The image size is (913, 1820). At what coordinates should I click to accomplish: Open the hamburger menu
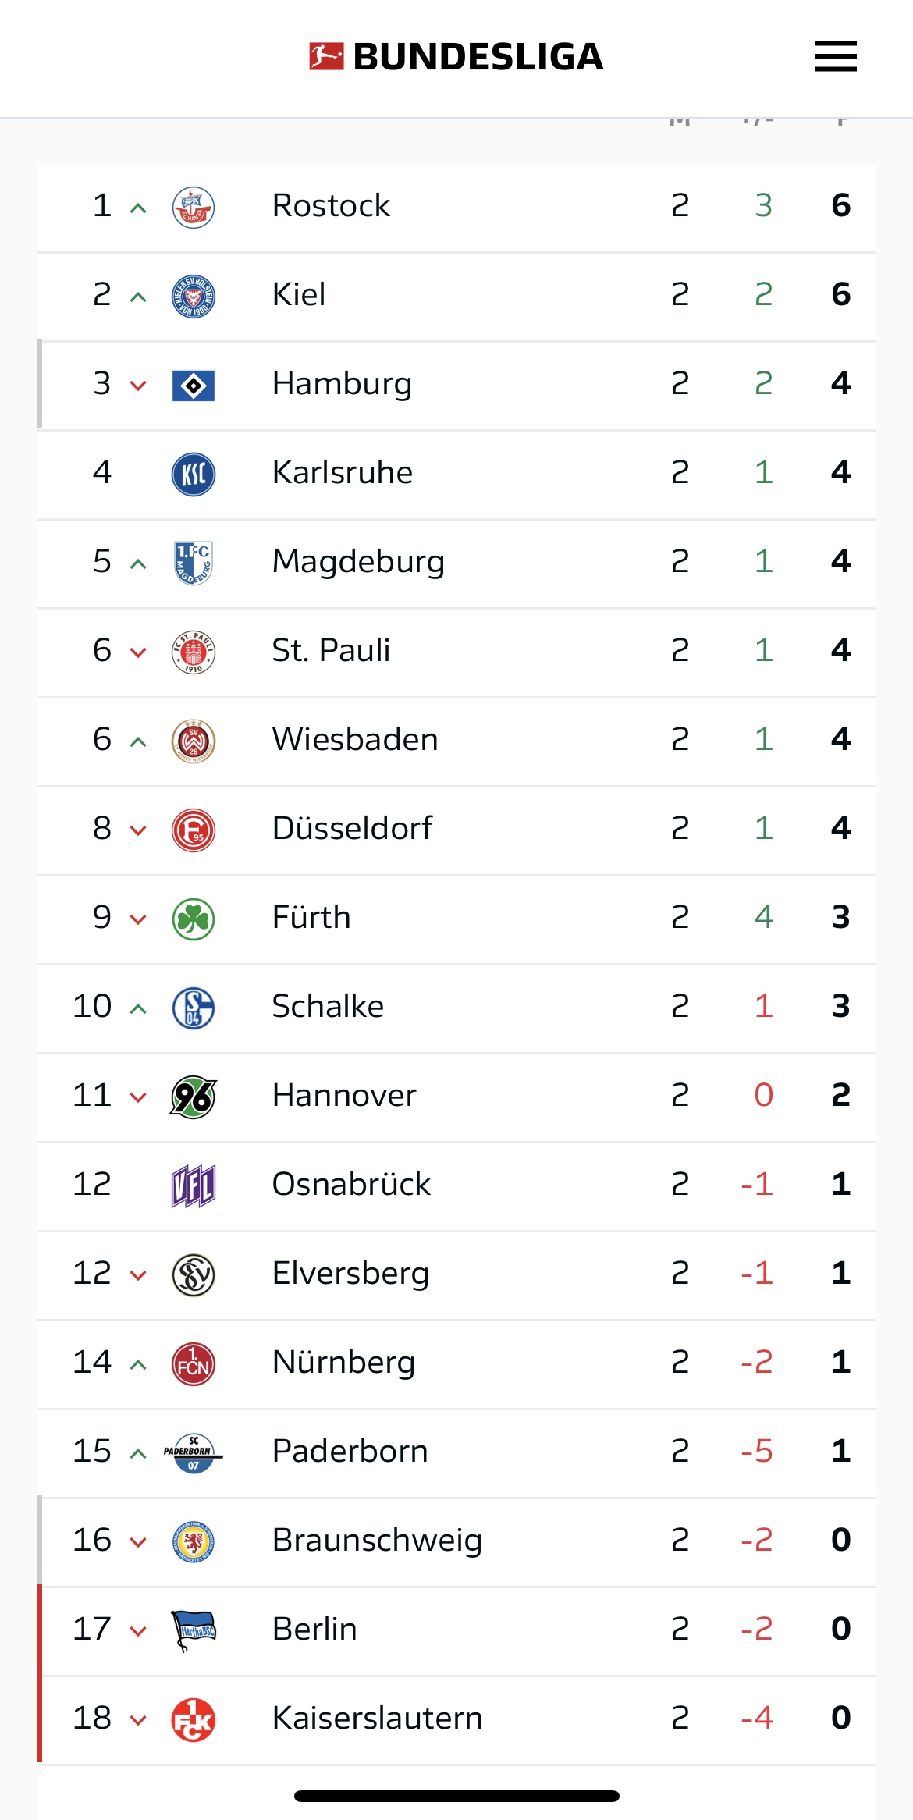[835, 56]
